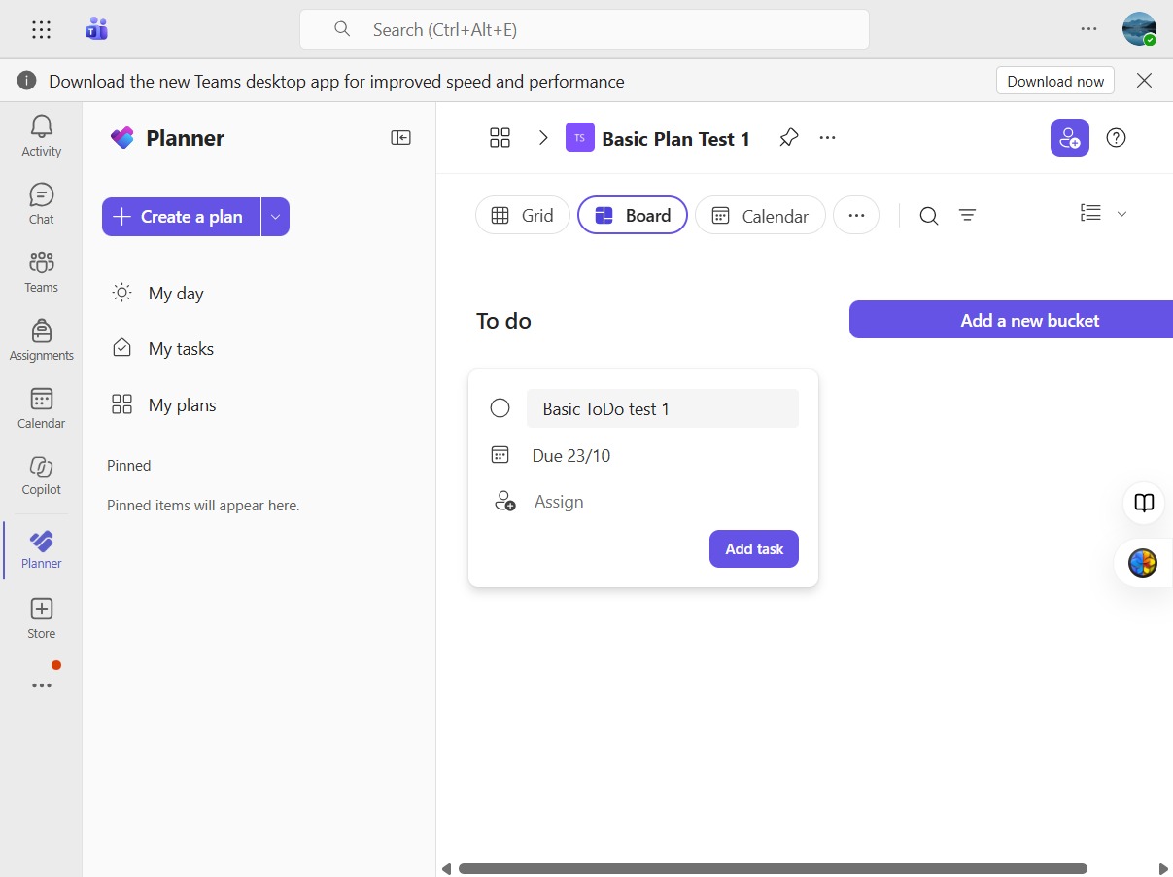Click the Search box

(584, 29)
